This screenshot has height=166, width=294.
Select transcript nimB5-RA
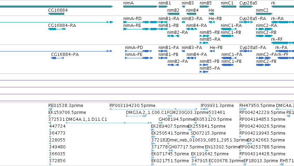tap(210, 39)
